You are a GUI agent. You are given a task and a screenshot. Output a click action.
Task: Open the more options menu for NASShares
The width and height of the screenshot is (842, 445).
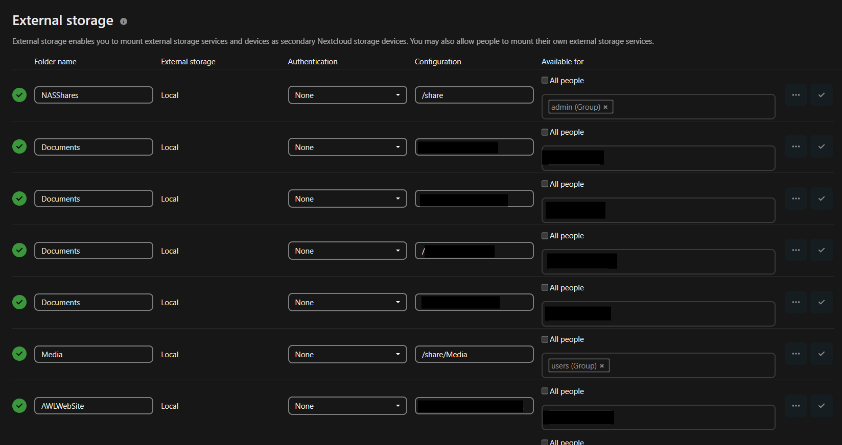click(796, 95)
